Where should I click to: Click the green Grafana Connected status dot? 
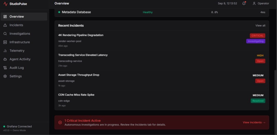(4, 126)
